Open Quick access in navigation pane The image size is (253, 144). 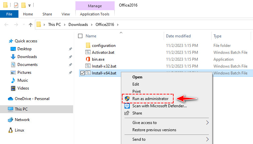(26, 41)
